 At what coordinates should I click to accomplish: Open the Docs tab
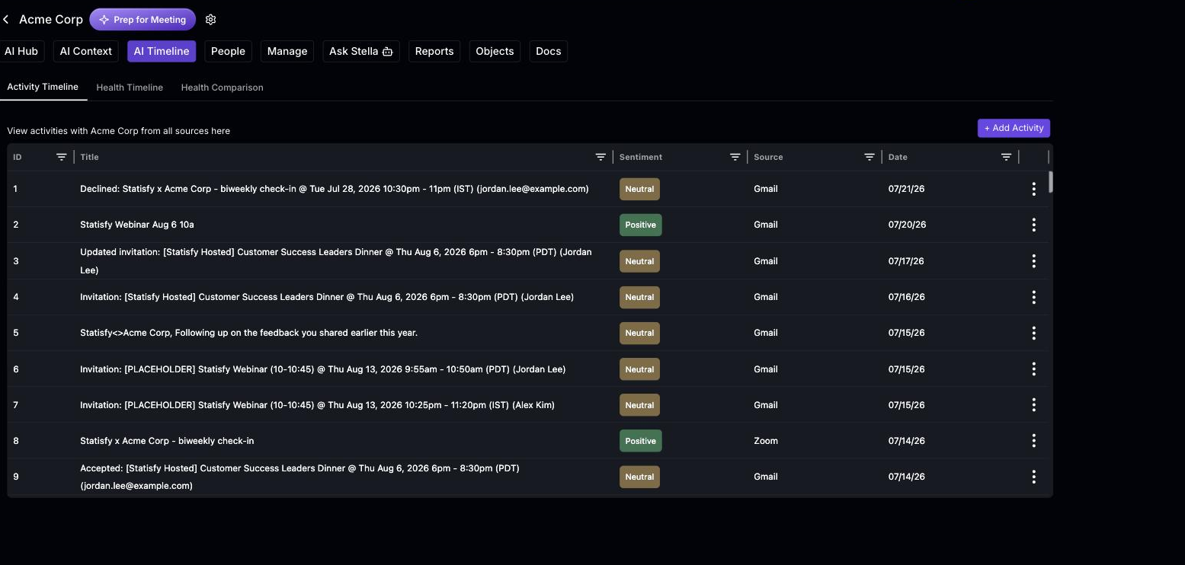point(549,51)
